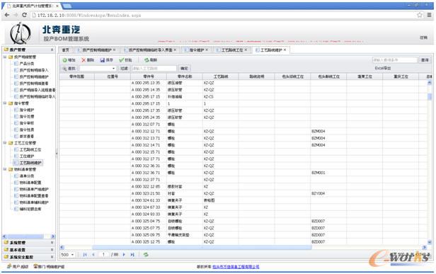The width and height of the screenshot is (436, 274).
Task: Click the Excel导出 export button
Action: pos(383,68)
